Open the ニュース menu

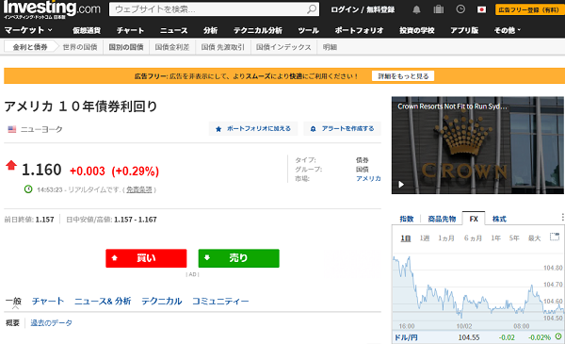pos(174,31)
